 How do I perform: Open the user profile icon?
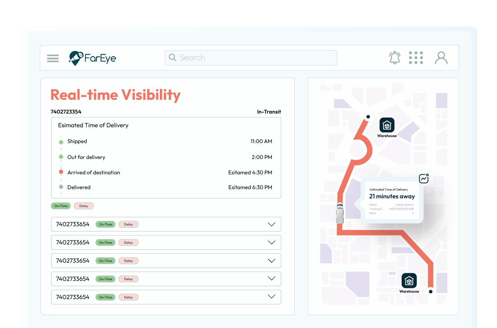[x=441, y=58]
